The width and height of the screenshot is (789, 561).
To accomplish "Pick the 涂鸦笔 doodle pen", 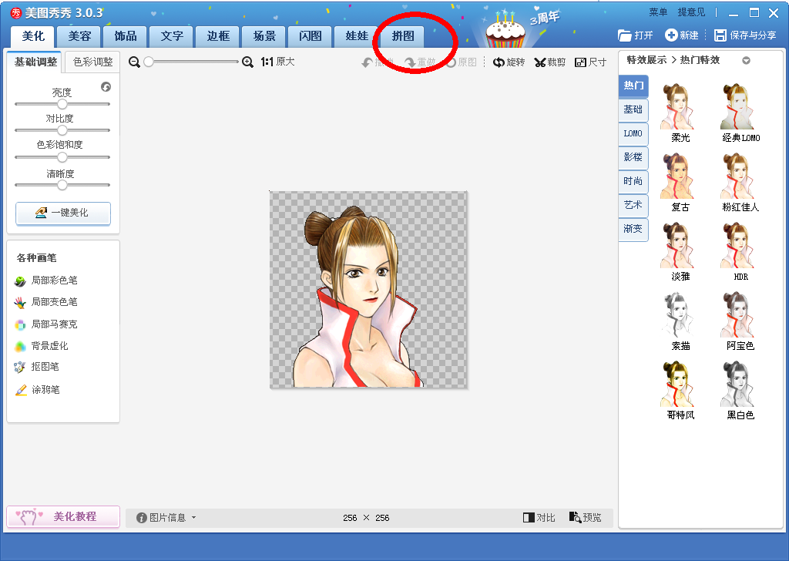I will coord(37,389).
